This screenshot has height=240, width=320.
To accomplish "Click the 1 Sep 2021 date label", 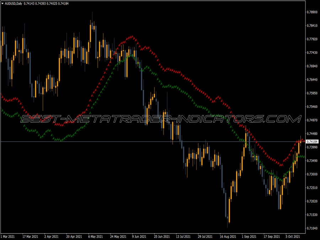I will point(249,236).
